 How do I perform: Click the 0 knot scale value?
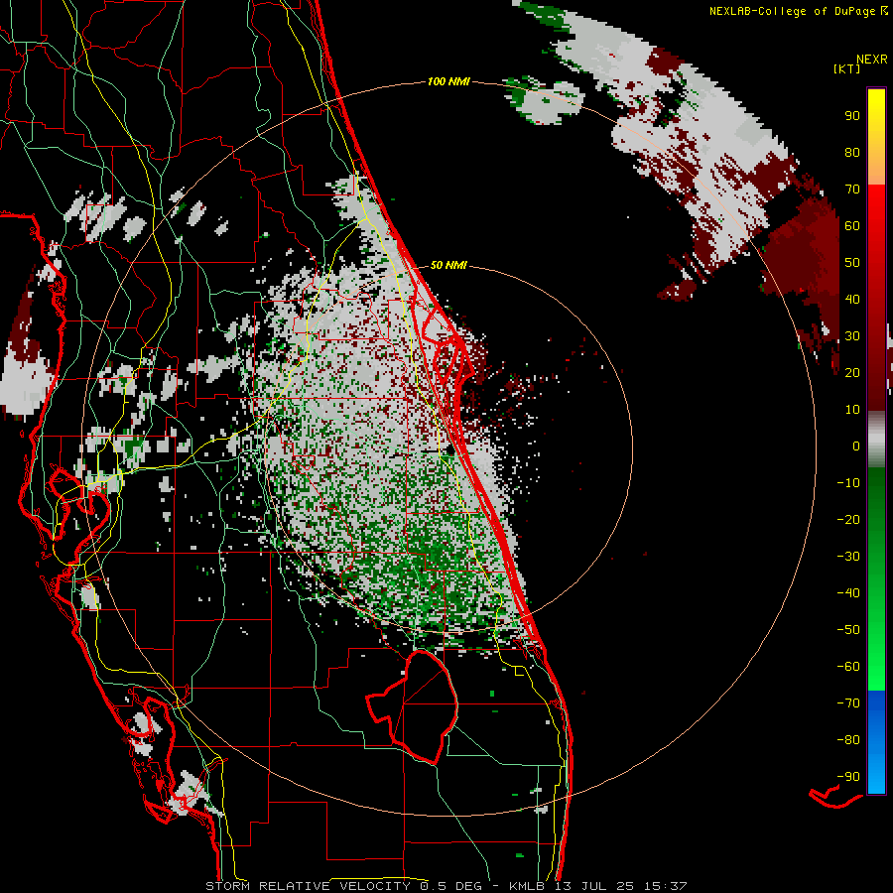tap(856, 446)
